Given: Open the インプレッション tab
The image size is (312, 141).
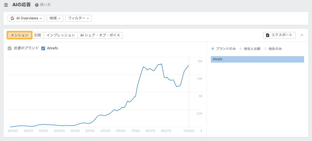Looking at the screenshot, I should (60, 35).
